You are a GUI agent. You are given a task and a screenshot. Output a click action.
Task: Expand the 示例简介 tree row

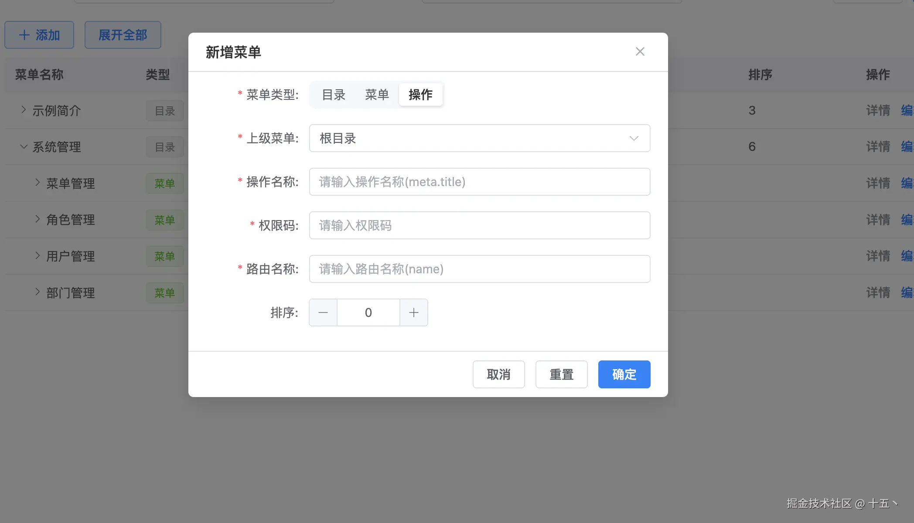(x=24, y=110)
